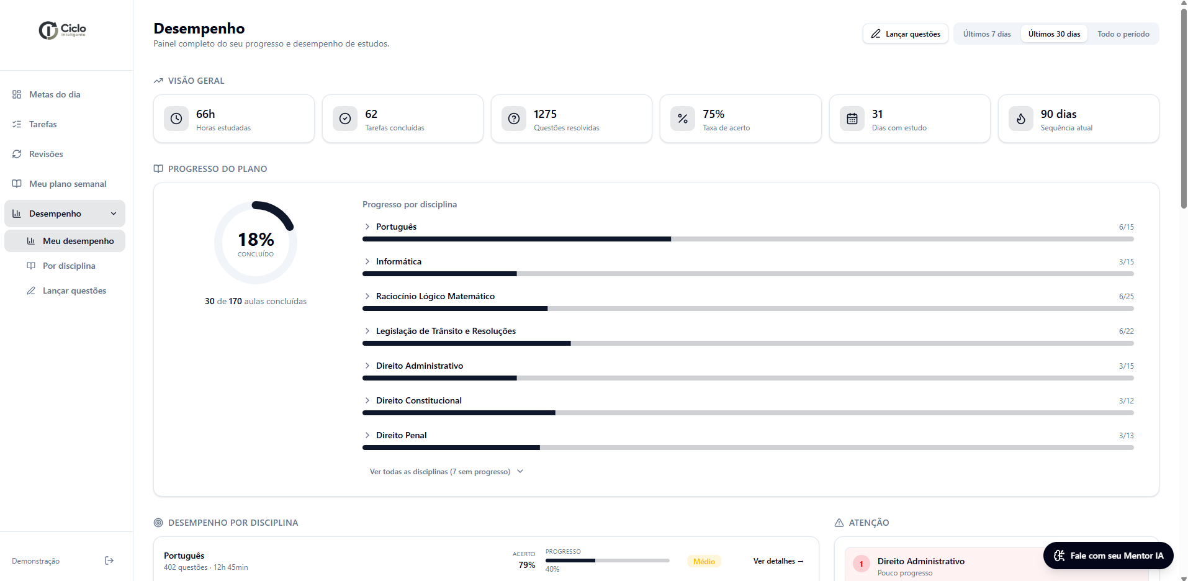This screenshot has width=1188, height=581.
Task: Collapse the Desempenho sidebar menu chevron
Action: (114, 214)
